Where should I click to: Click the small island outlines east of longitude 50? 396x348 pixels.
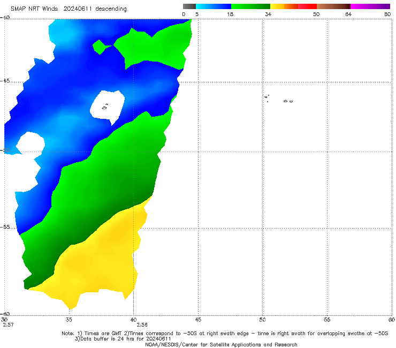pyautogui.click(x=278, y=99)
